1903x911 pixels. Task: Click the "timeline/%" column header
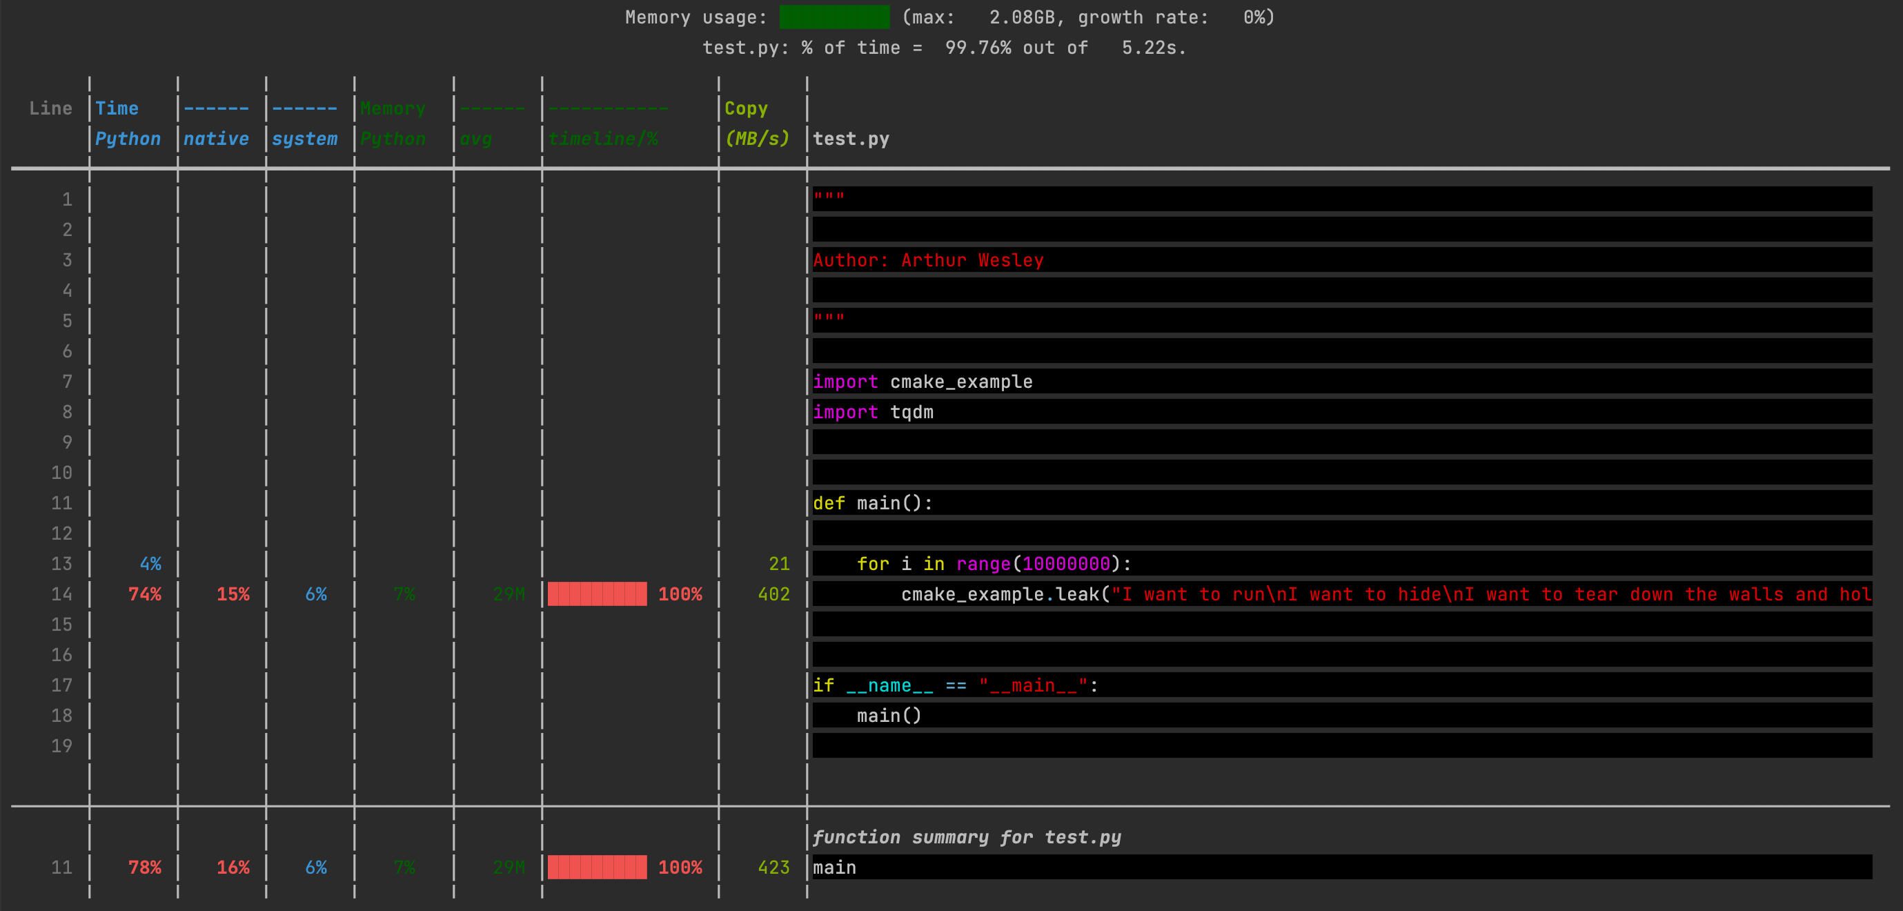[x=603, y=139]
